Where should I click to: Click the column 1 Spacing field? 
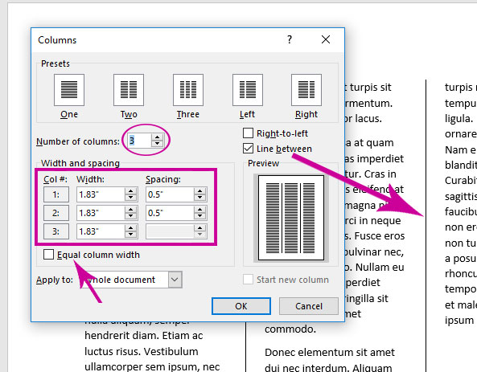(x=170, y=194)
